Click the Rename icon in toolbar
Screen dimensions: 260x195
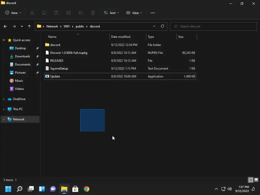pyautogui.click(x=69, y=13)
